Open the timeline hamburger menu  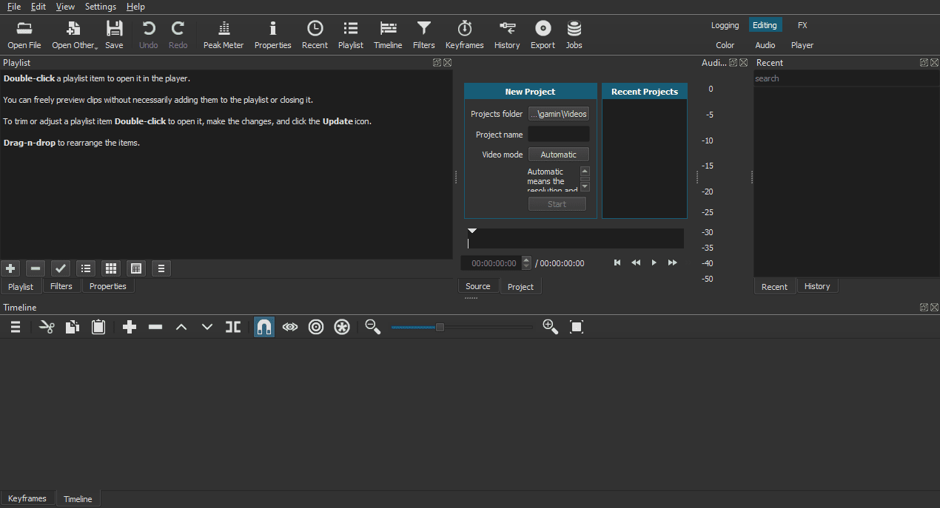pyautogui.click(x=15, y=327)
